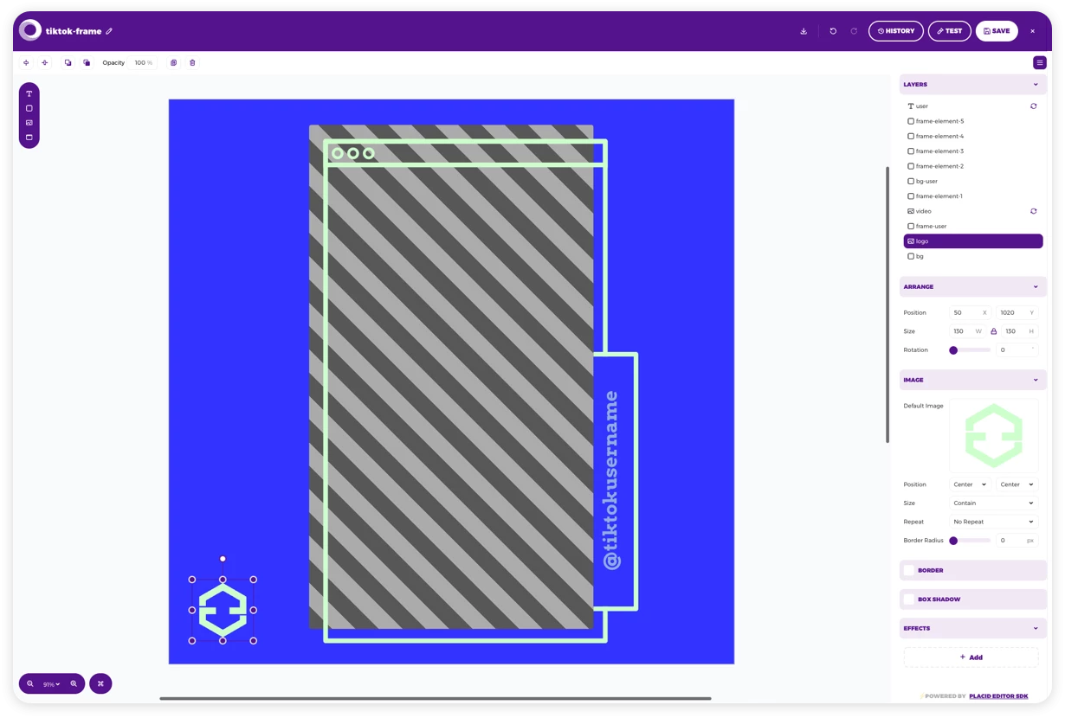The width and height of the screenshot is (1065, 718).
Task: Click the Y position field
Action: 1017,312
